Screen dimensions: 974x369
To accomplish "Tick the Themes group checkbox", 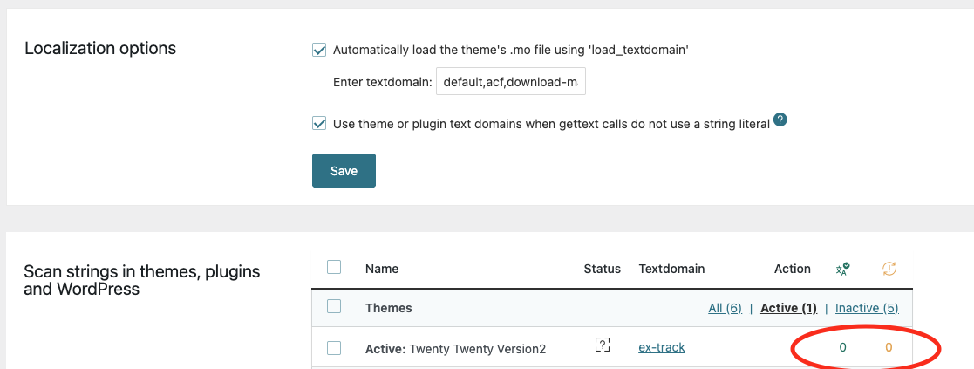I will [x=334, y=307].
